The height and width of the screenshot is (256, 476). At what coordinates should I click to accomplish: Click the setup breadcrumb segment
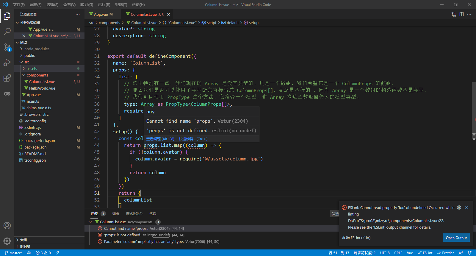click(x=251, y=23)
